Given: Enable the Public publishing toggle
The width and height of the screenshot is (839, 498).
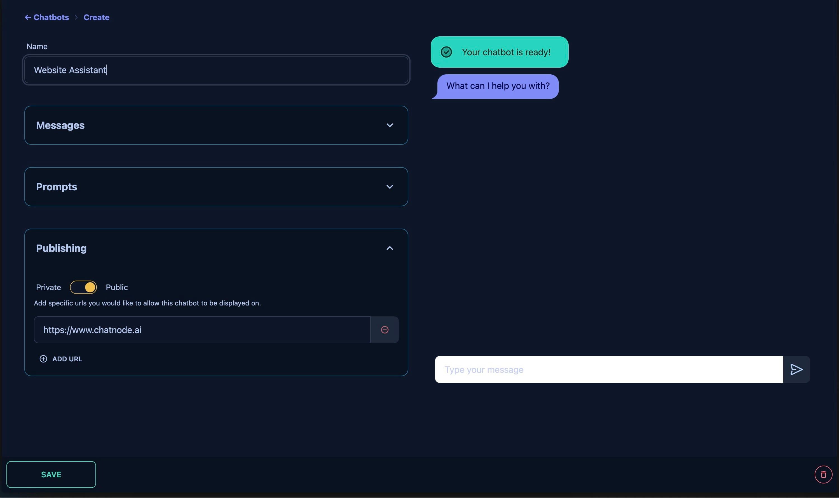Looking at the screenshot, I should [83, 287].
